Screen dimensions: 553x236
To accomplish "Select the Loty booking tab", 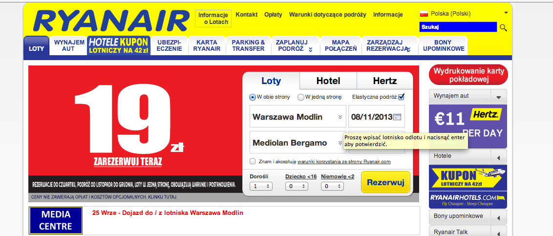I will click(271, 81).
